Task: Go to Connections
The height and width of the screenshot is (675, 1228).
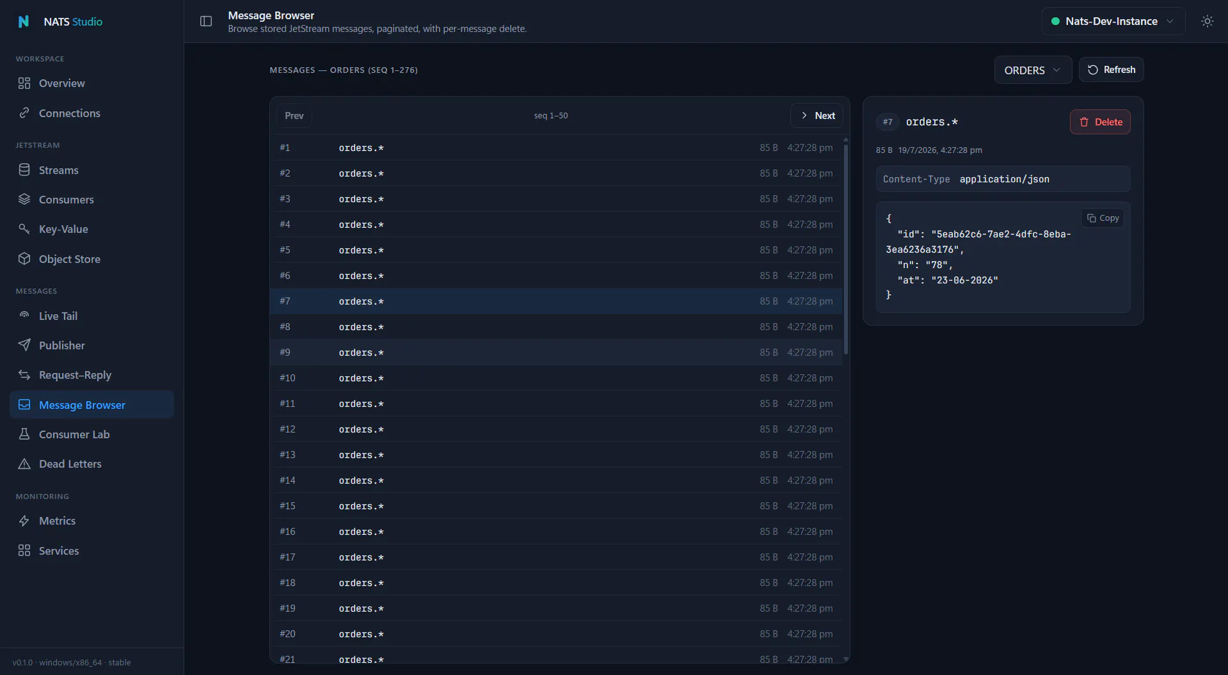Action: click(92, 113)
